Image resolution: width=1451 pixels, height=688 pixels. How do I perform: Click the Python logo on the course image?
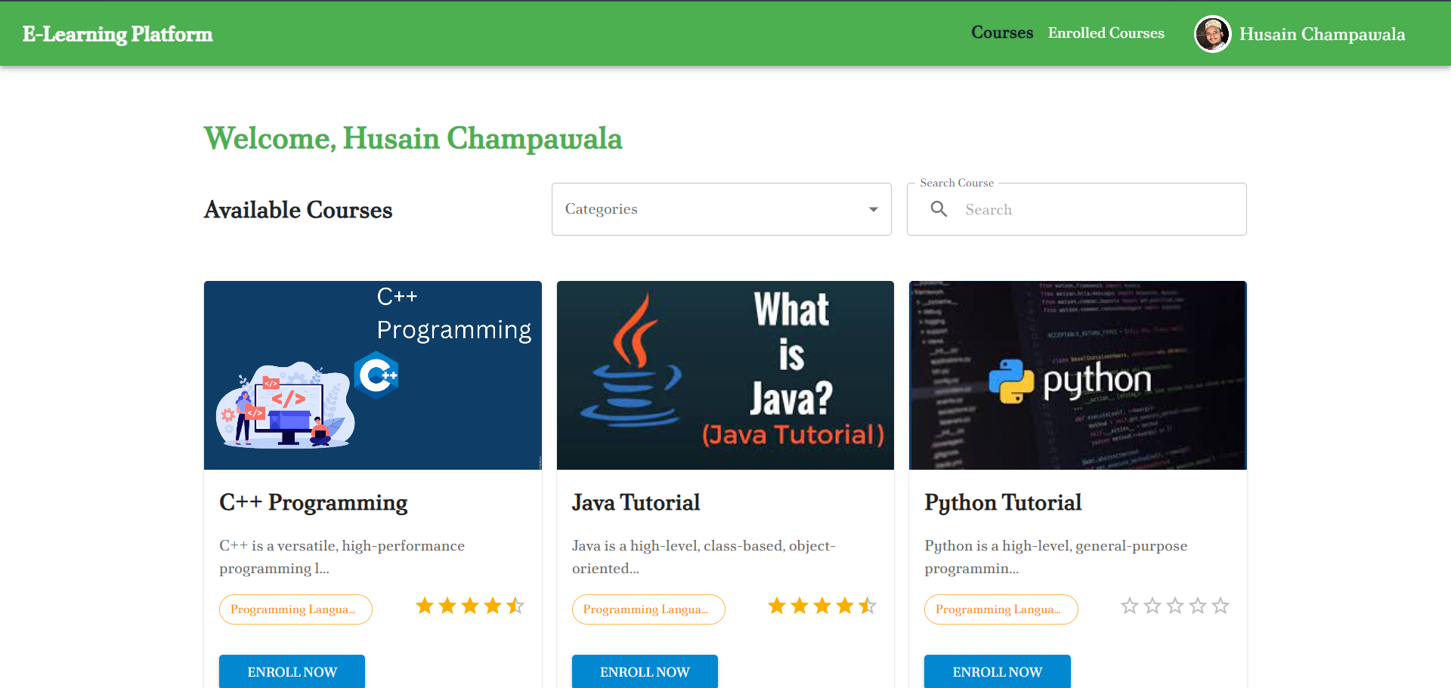[x=1012, y=380]
